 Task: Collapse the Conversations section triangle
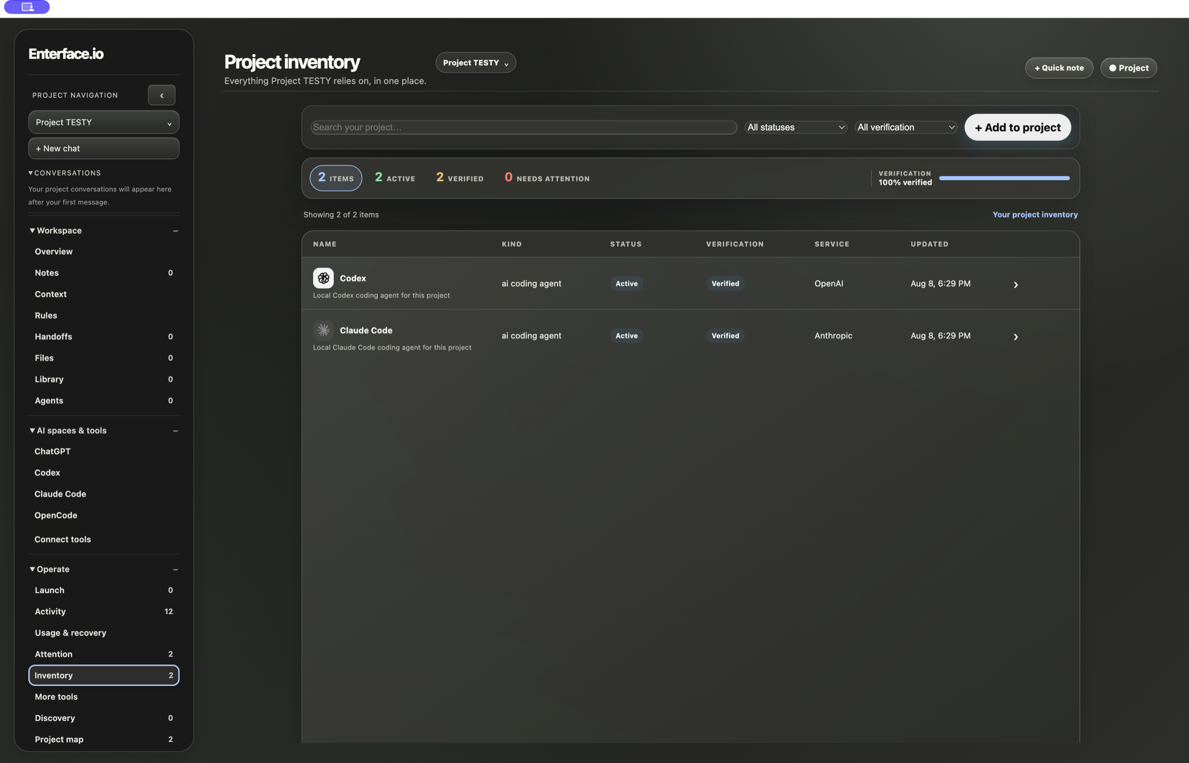[31, 173]
